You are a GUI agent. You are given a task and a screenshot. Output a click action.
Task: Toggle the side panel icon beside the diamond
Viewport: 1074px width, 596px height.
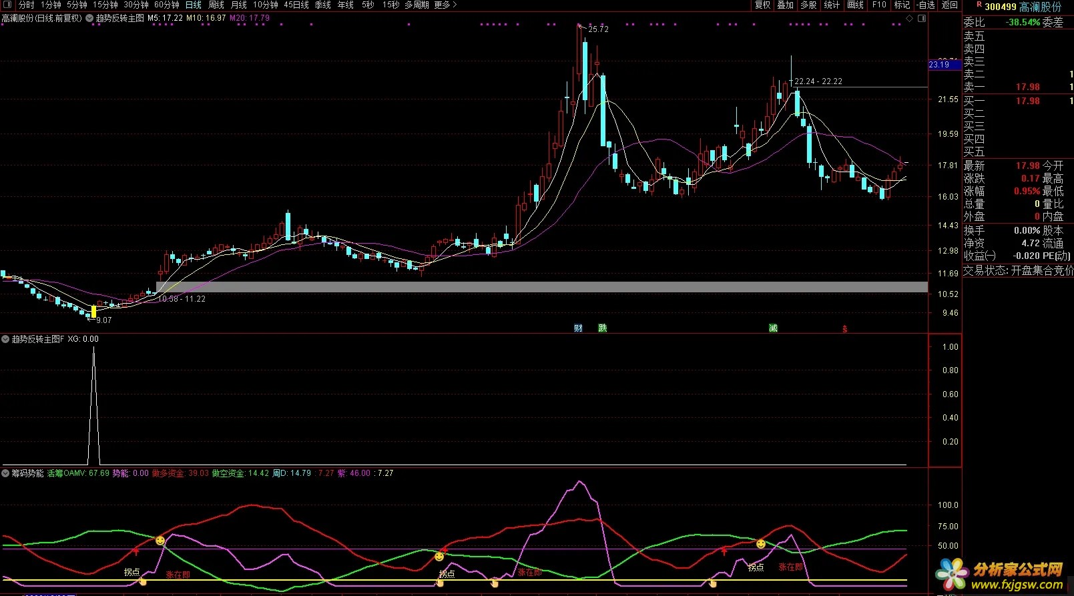click(922, 19)
